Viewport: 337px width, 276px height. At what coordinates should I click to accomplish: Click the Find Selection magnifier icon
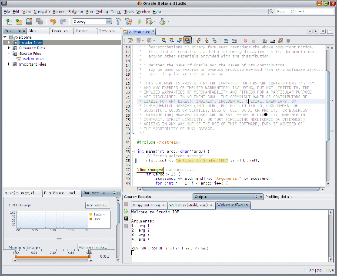(164, 40)
